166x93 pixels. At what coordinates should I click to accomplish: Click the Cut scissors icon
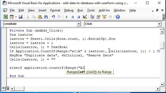point(28,17)
